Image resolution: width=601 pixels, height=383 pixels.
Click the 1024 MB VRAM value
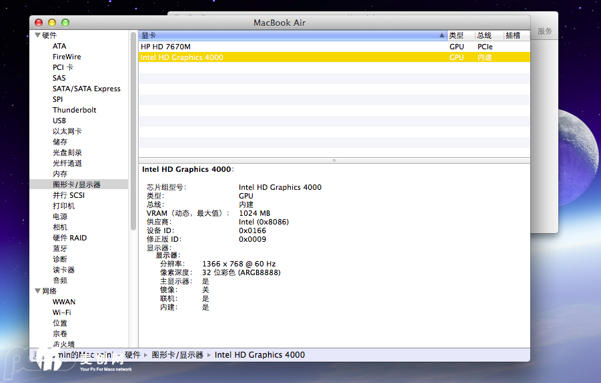(255, 213)
